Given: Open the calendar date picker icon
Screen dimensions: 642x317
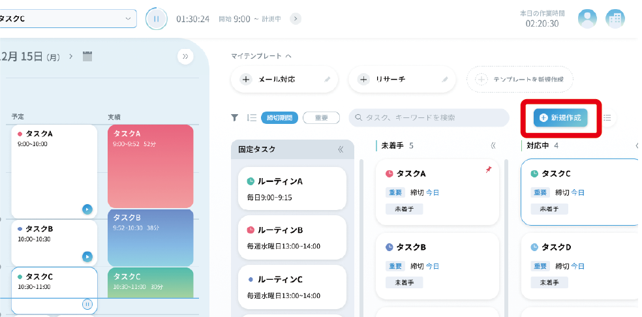Looking at the screenshot, I should point(87,57).
